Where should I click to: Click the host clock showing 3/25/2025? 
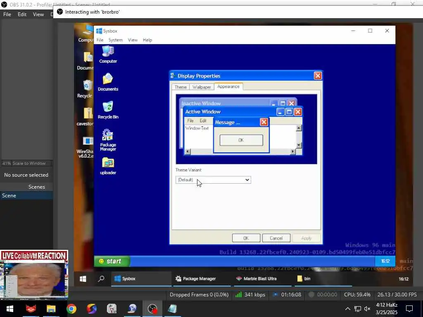387,309
